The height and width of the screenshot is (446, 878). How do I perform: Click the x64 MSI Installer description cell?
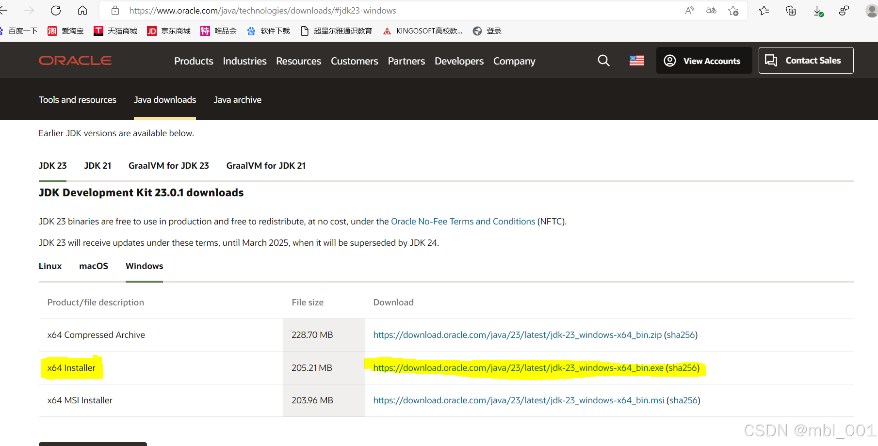(161, 400)
